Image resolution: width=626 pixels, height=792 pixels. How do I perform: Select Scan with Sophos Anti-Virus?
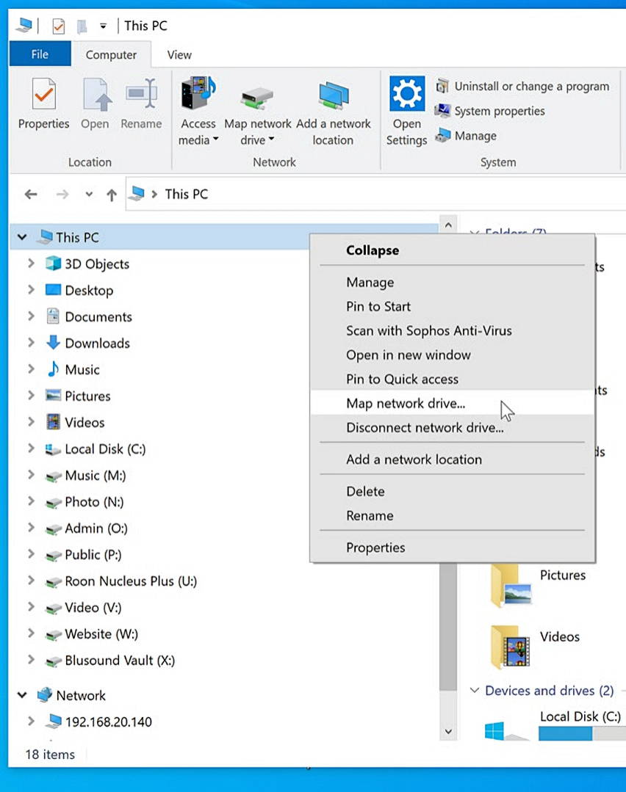(452, 330)
